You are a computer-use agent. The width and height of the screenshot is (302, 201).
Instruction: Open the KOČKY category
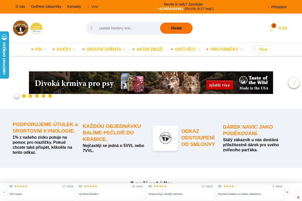64,49
